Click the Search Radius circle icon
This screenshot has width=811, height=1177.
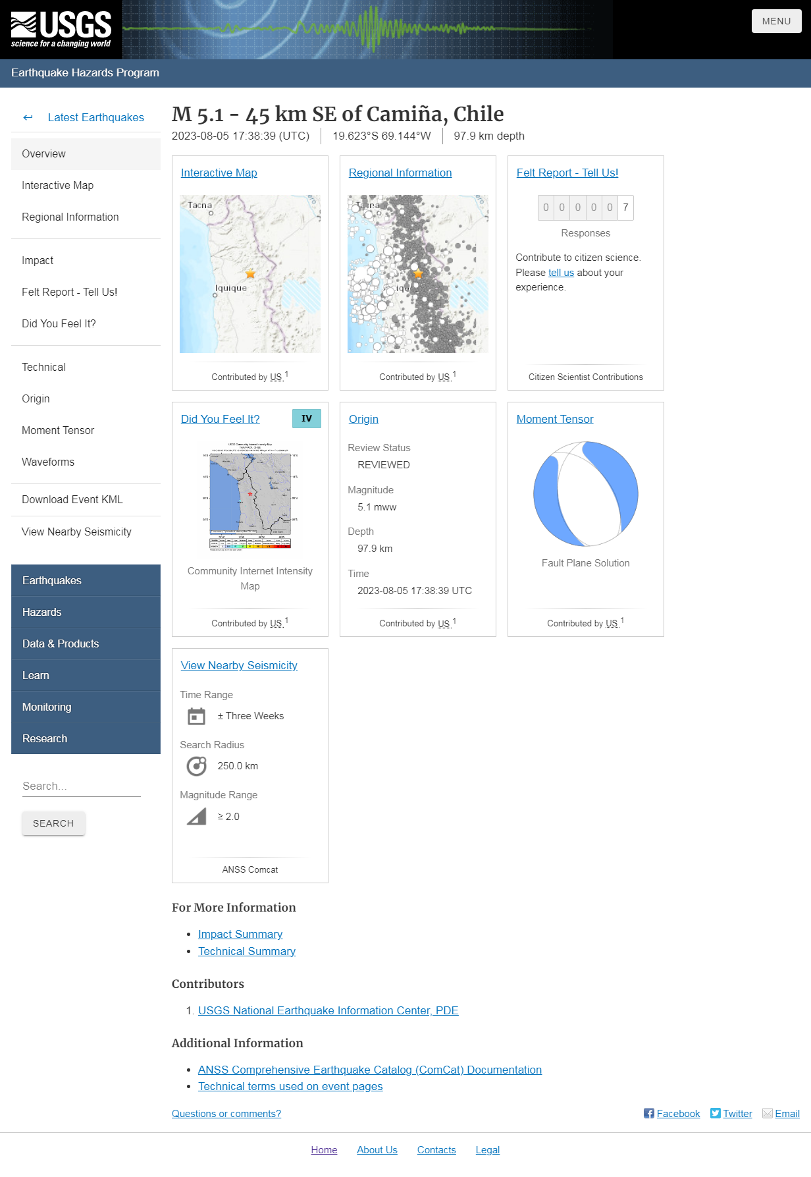[196, 766]
